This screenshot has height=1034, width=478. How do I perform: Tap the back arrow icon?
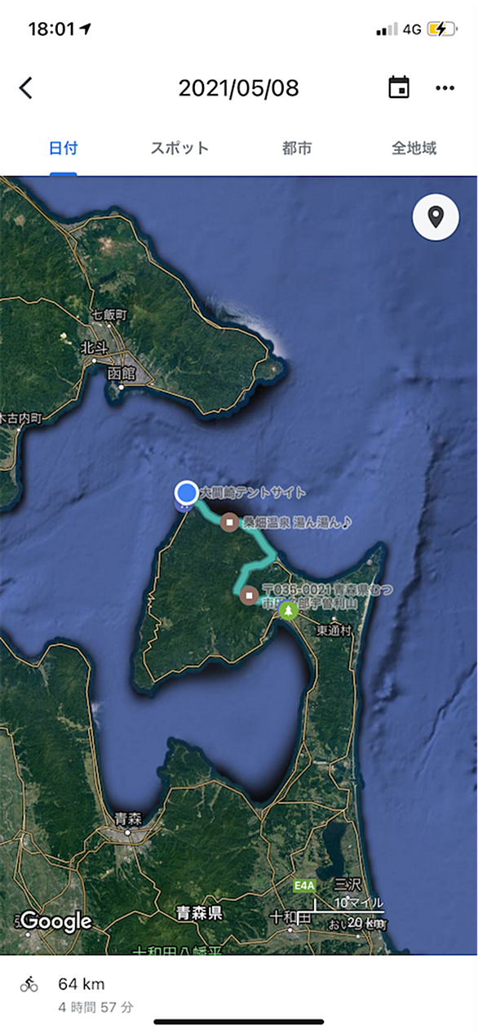(x=26, y=88)
